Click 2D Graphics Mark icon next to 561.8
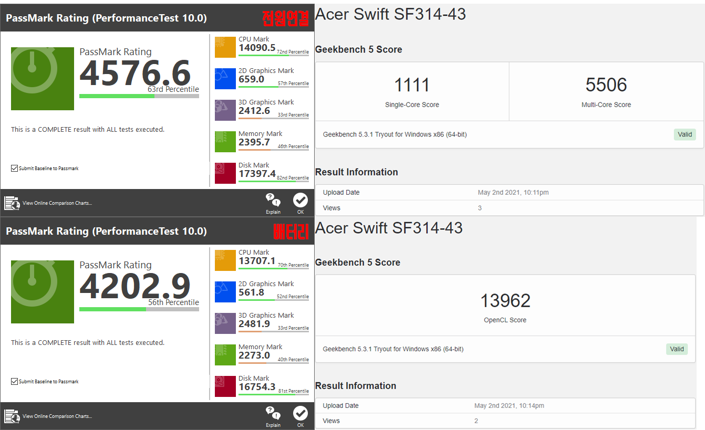705x430 pixels. pyautogui.click(x=225, y=292)
